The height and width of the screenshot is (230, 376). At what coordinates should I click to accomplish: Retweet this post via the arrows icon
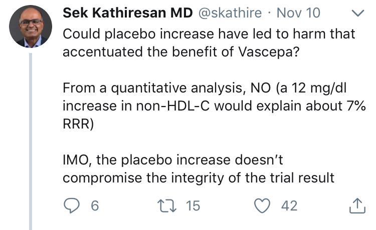click(167, 206)
